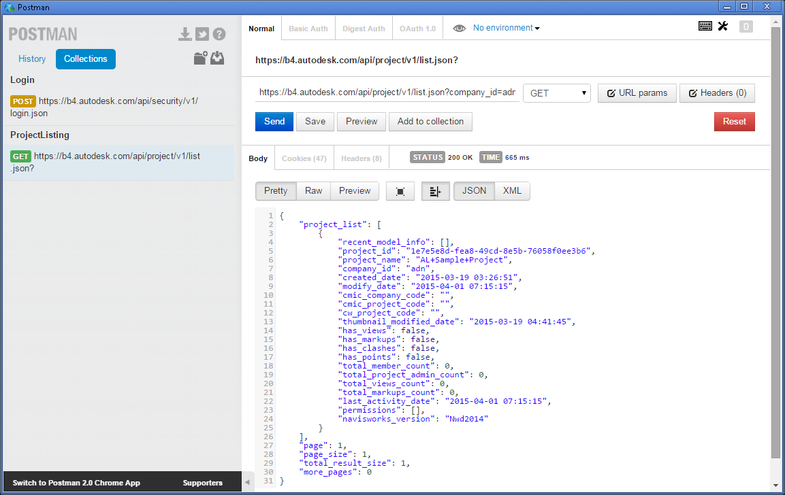This screenshot has width=785, height=495.
Task: Toggle the environment quick look eye icon
Action: (x=459, y=29)
